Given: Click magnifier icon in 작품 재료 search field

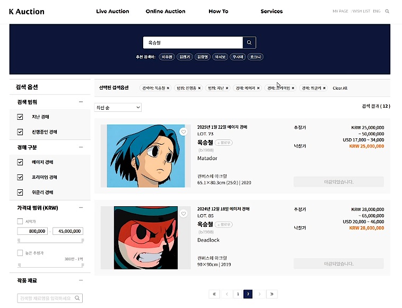Looking at the screenshot, I should [77, 298].
